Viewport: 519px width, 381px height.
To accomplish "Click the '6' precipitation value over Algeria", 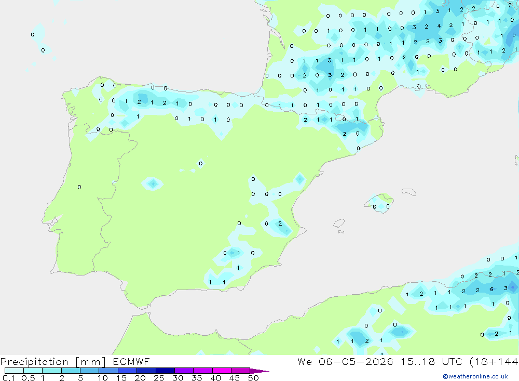I will tap(491, 290).
